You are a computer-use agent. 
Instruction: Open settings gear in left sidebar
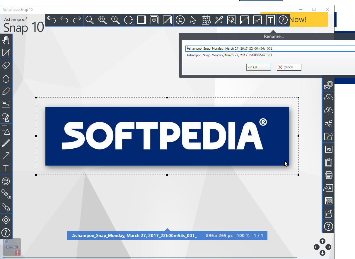click(6, 220)
